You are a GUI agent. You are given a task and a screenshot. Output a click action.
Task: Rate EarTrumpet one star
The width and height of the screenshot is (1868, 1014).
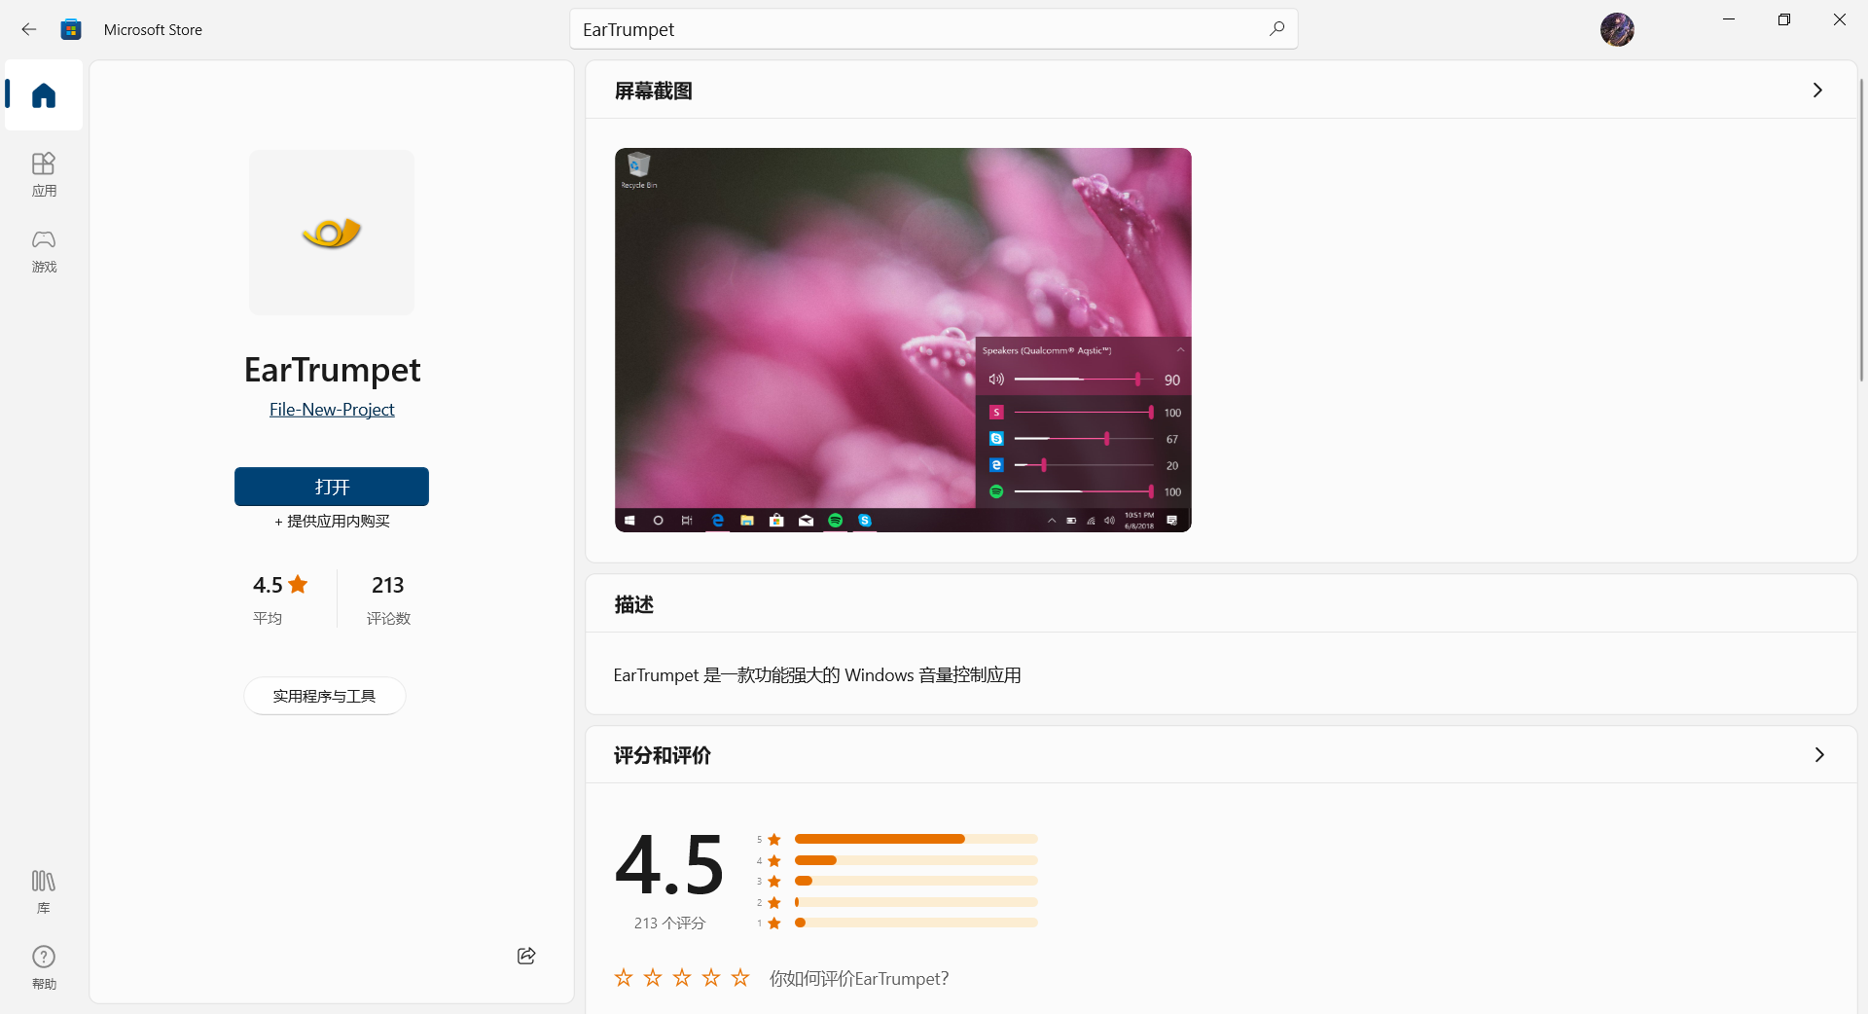(624, 977)
